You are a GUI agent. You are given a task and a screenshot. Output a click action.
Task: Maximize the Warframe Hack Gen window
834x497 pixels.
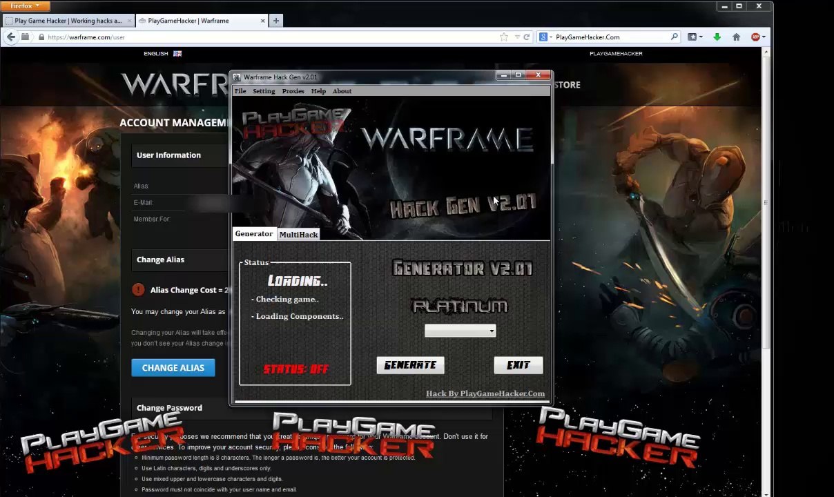pyautogui.click(x=519, y=75)
